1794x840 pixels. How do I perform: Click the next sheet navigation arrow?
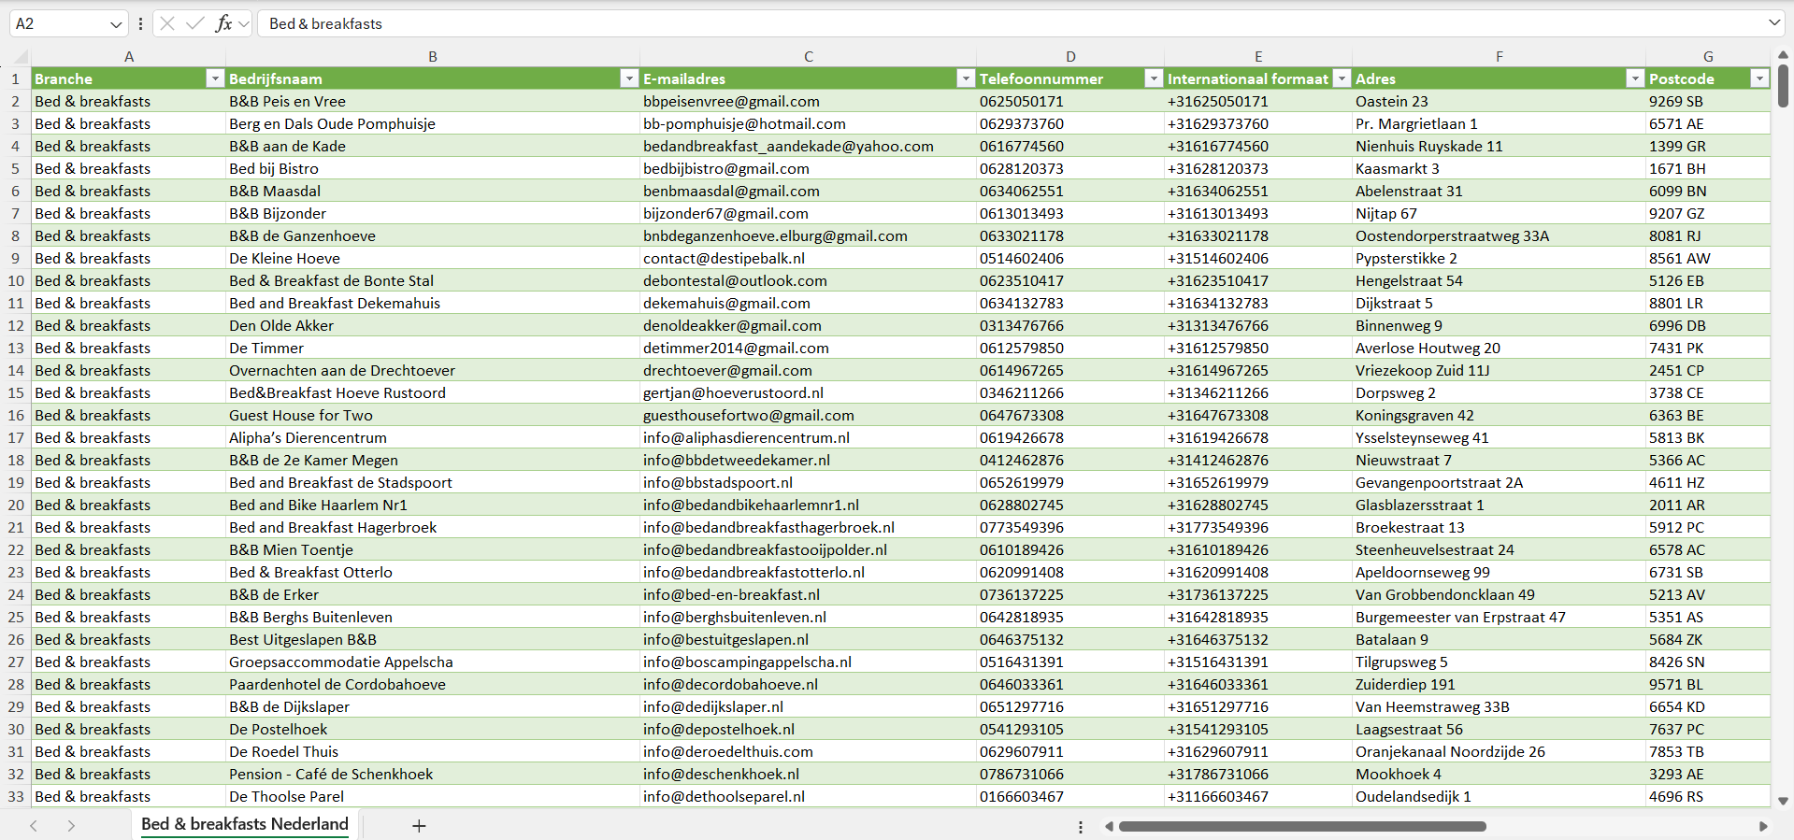coord(71,826)
